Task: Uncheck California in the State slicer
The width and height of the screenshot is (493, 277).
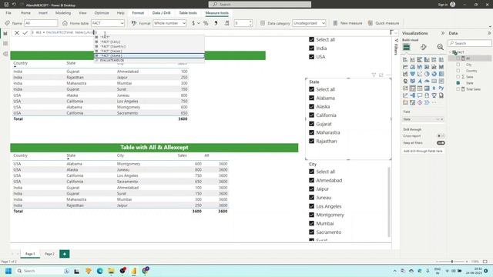Action: tap(311, 115)
